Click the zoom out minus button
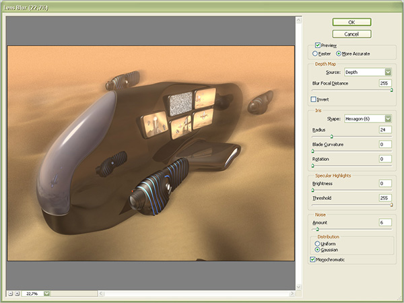The width and height of the screenshot is (404, 303). (x=10, y=294)
